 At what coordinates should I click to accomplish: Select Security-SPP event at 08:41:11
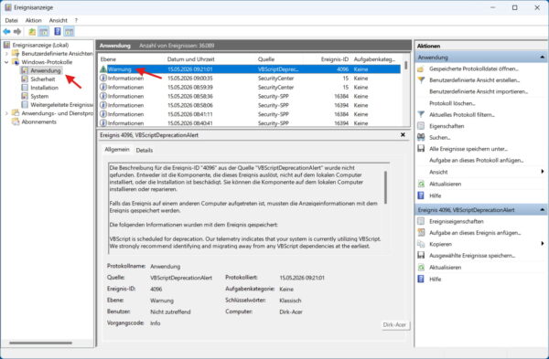[x=250, y=114]
